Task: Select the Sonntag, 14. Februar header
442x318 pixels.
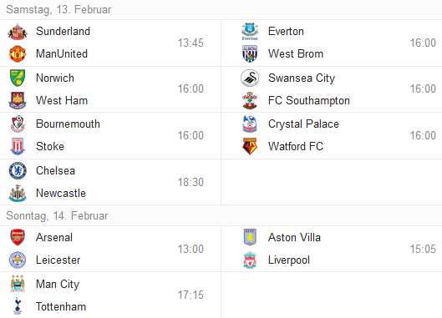Action: click(x=57, y=215)
